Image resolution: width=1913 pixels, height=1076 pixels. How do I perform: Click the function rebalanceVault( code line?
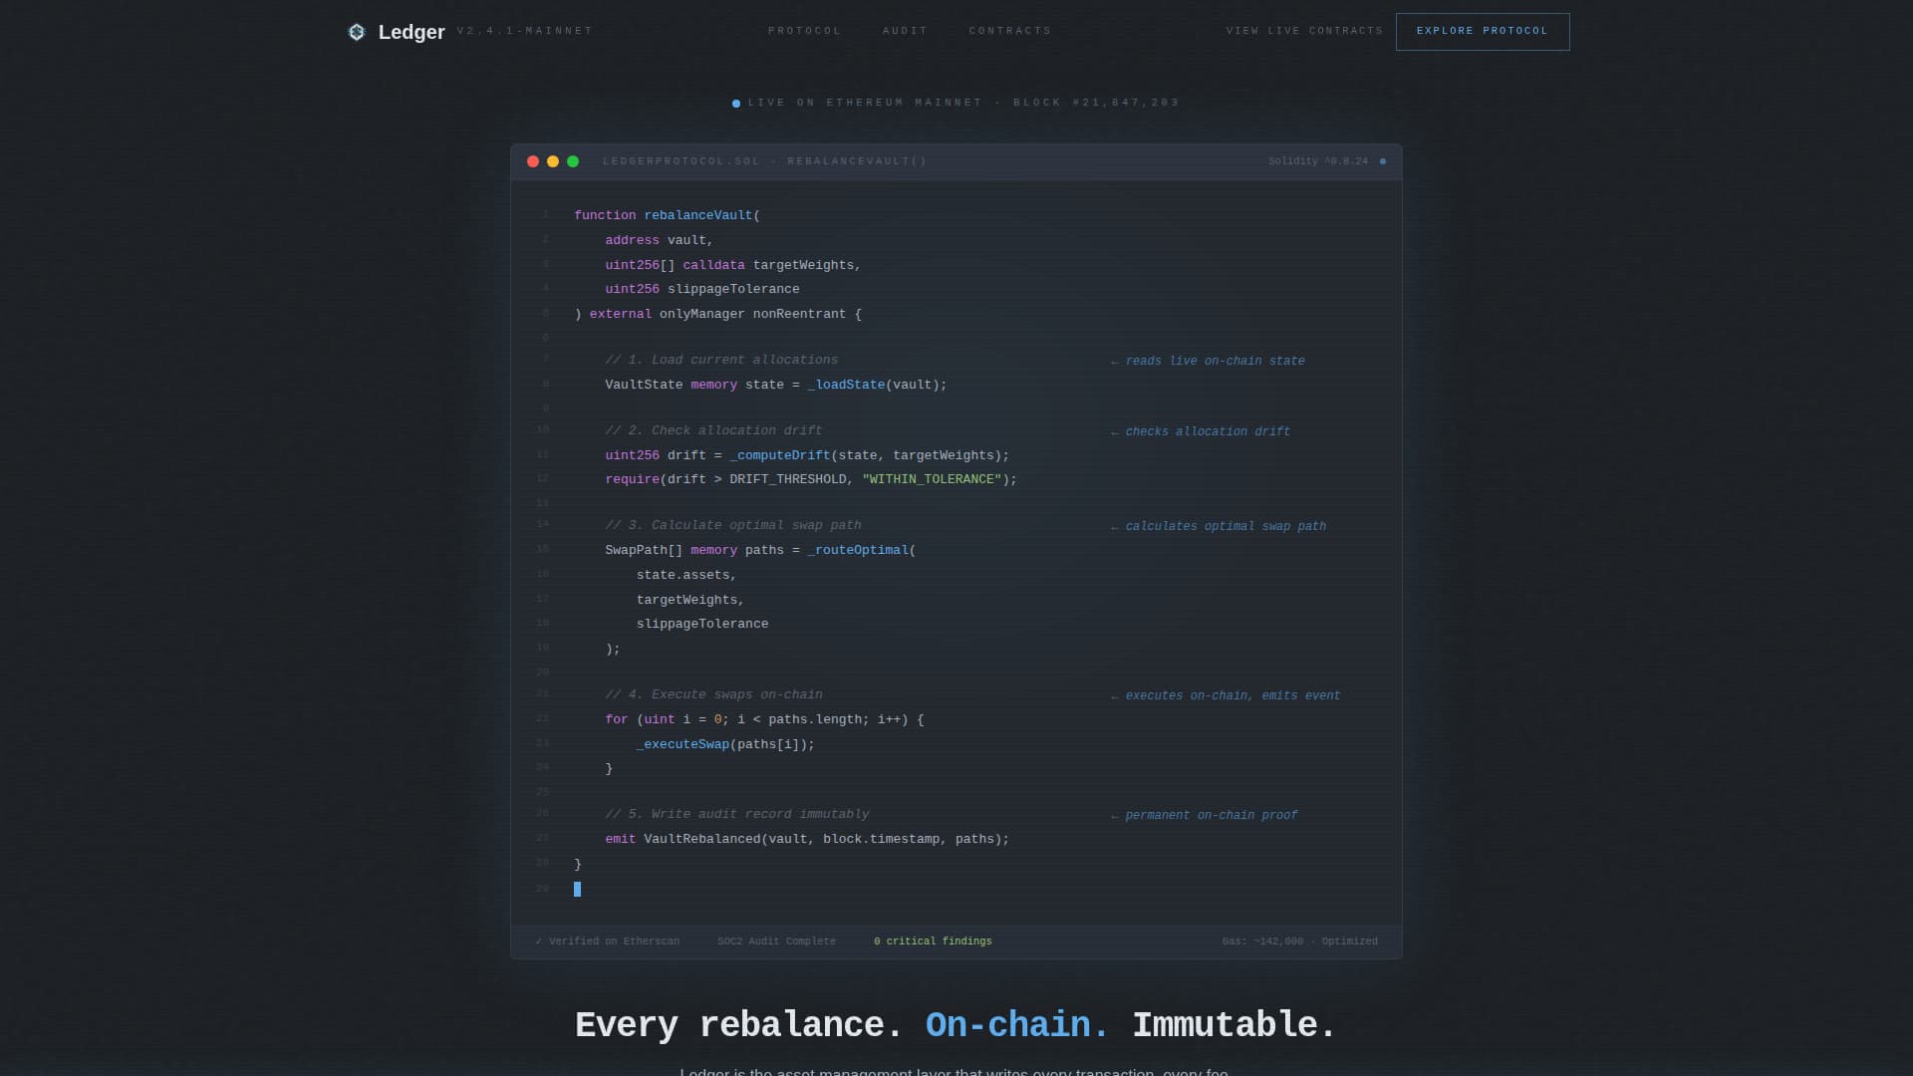click(x=667, y=215)
